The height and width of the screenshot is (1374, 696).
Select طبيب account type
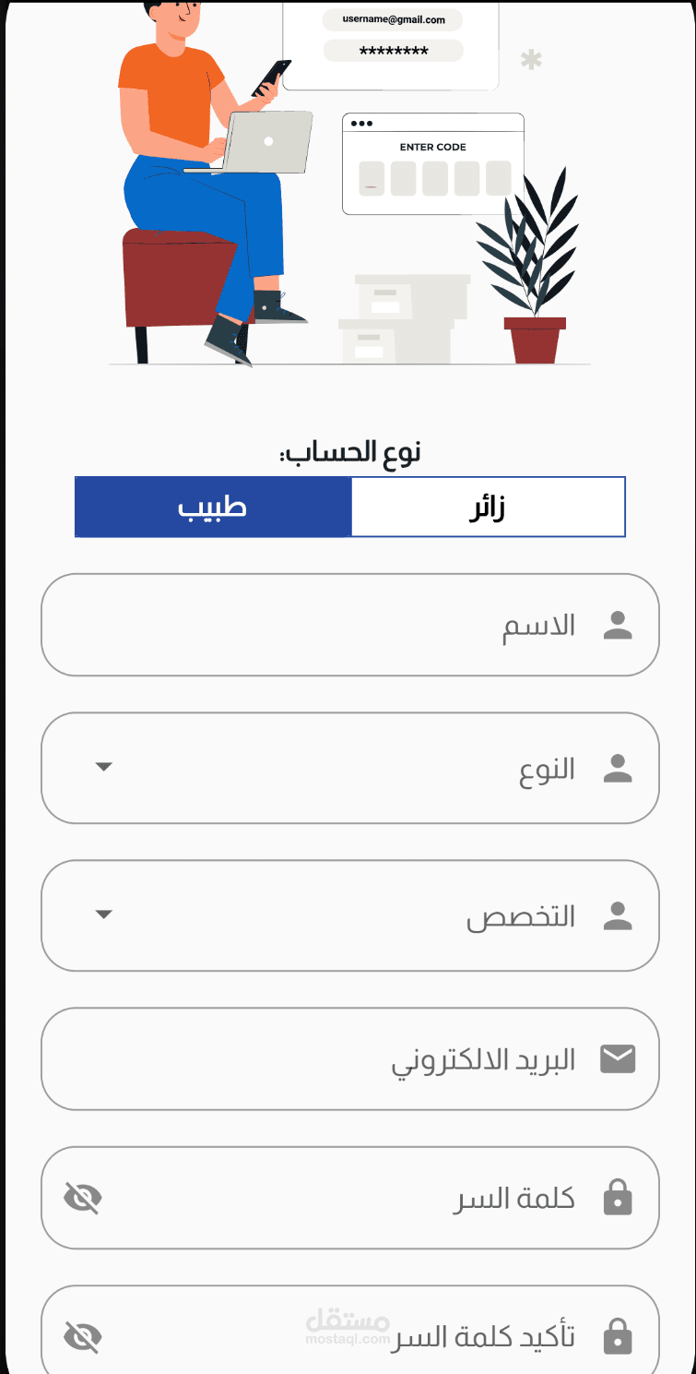(213, 507)
